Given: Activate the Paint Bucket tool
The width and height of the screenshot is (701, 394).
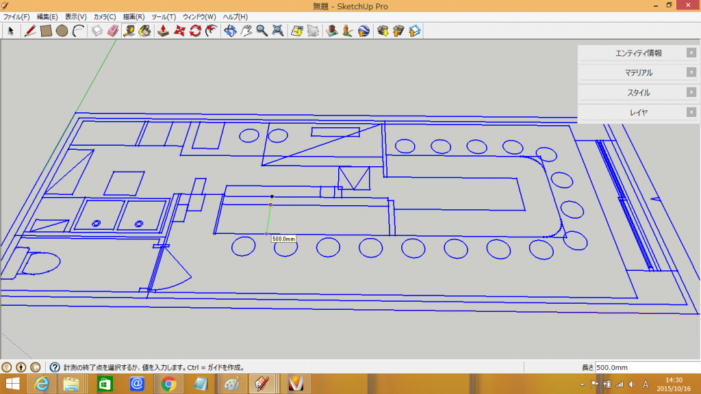Looking at the screenshot, I should [144, 31].
